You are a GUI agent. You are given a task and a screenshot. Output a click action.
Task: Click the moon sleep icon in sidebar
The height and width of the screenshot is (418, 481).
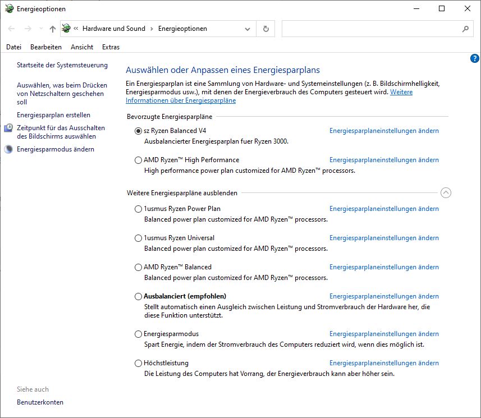pyautogui.click(x=8, y=149)
